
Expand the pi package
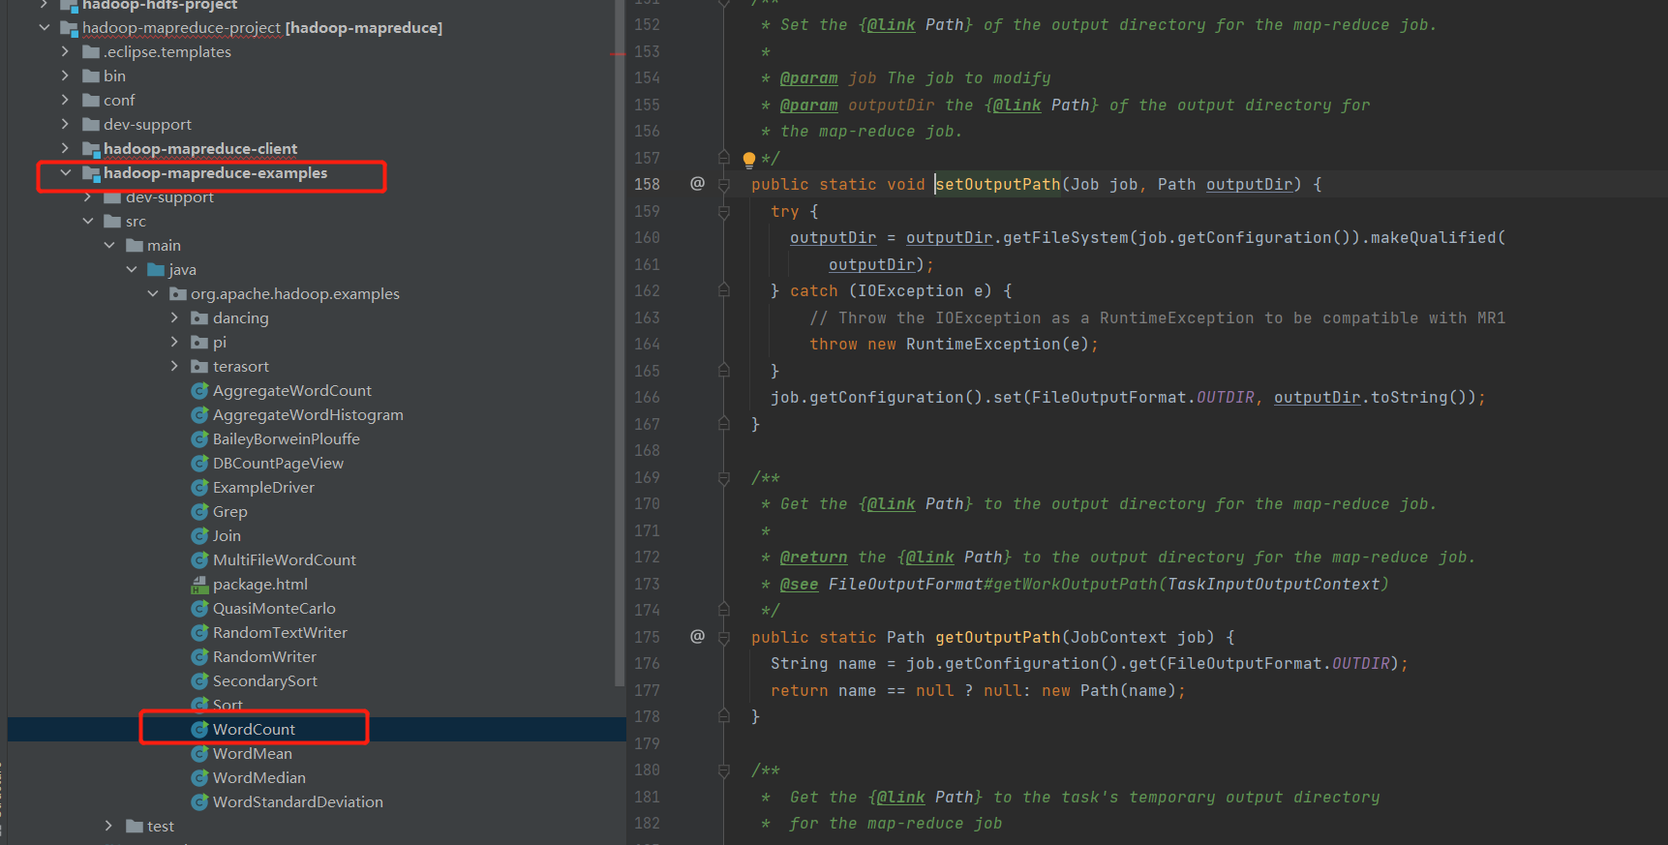pos(174,342)
